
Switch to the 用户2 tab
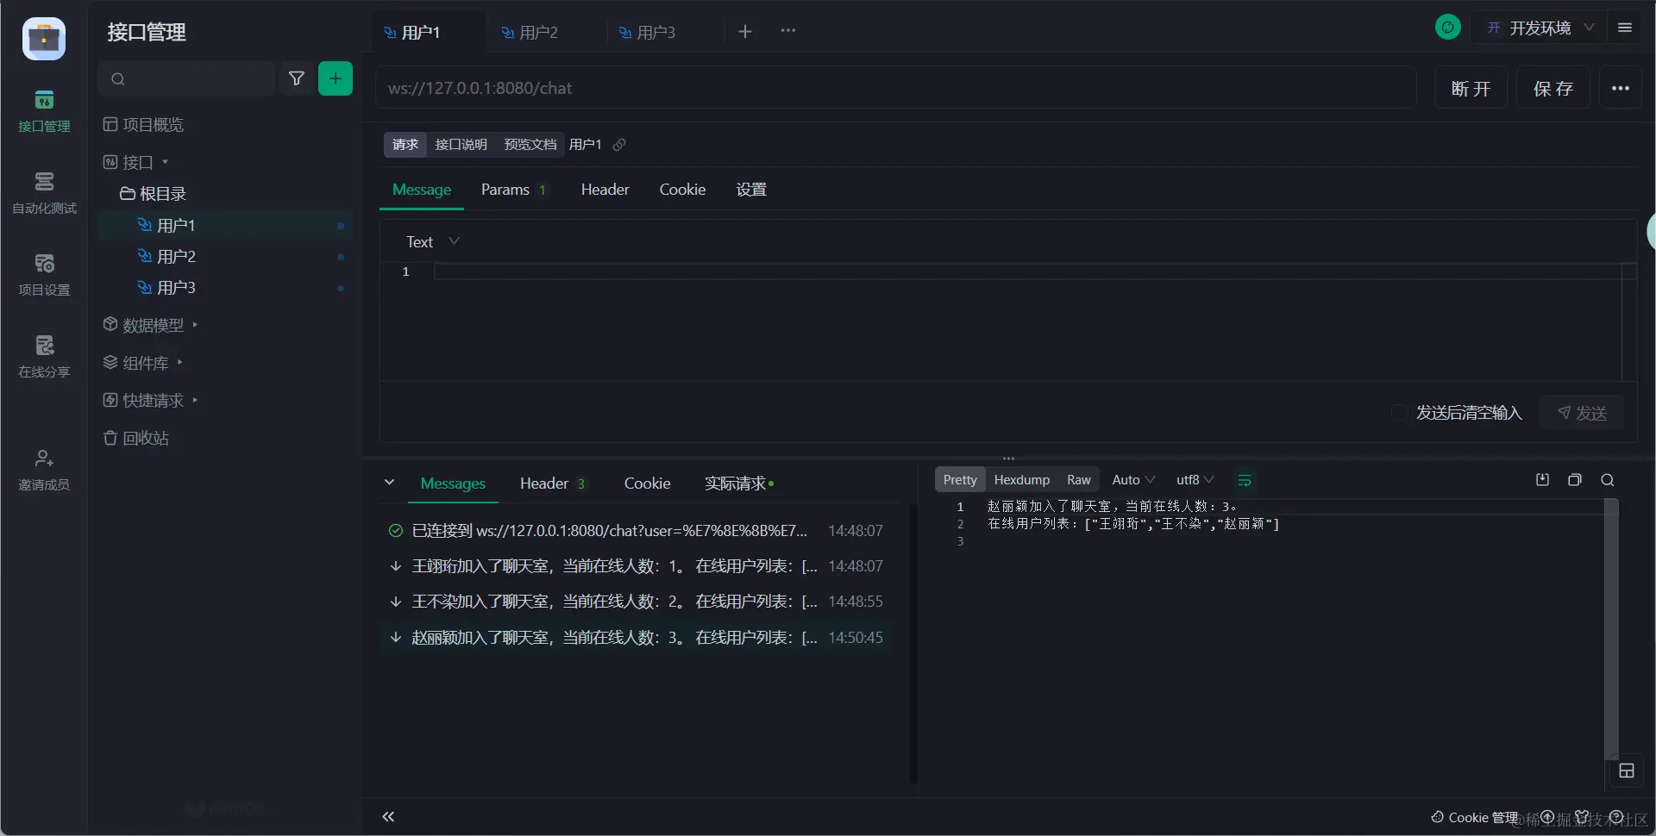530,33
